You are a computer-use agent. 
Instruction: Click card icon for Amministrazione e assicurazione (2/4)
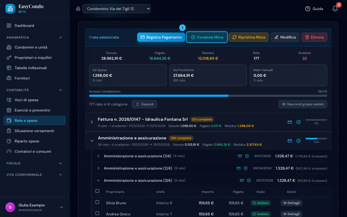[x=239, y=168]
